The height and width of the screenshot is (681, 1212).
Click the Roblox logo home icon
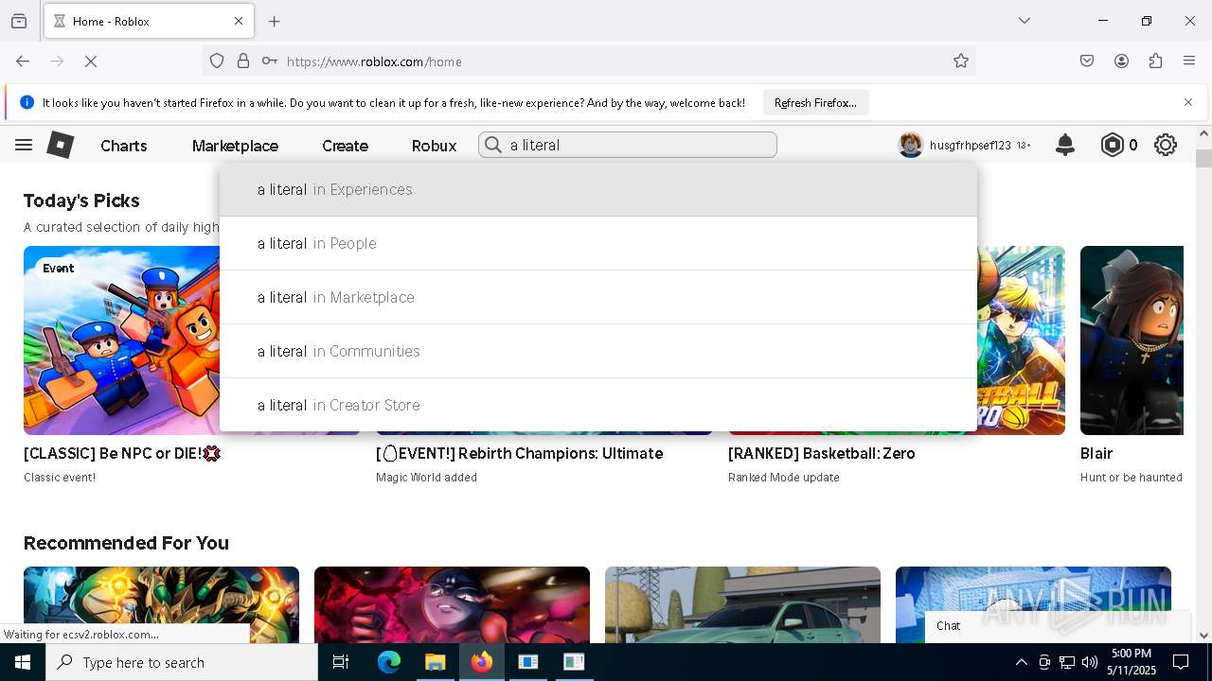(61, 145)
